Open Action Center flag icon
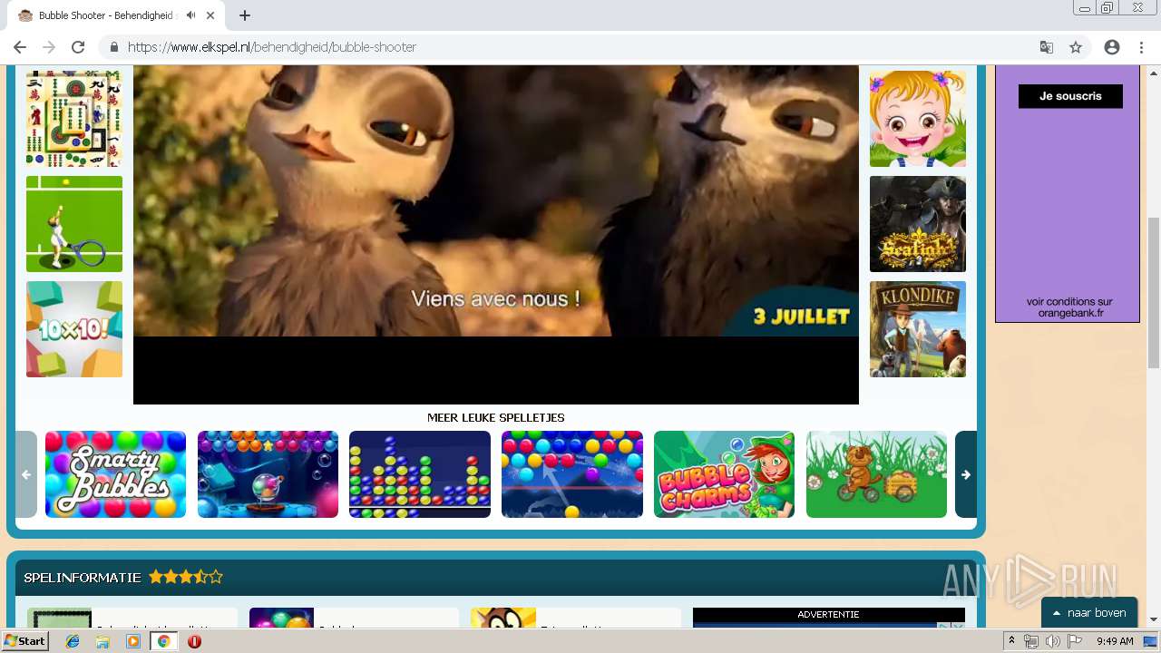Screen dimensions: 1161x653 [1075, 641]
